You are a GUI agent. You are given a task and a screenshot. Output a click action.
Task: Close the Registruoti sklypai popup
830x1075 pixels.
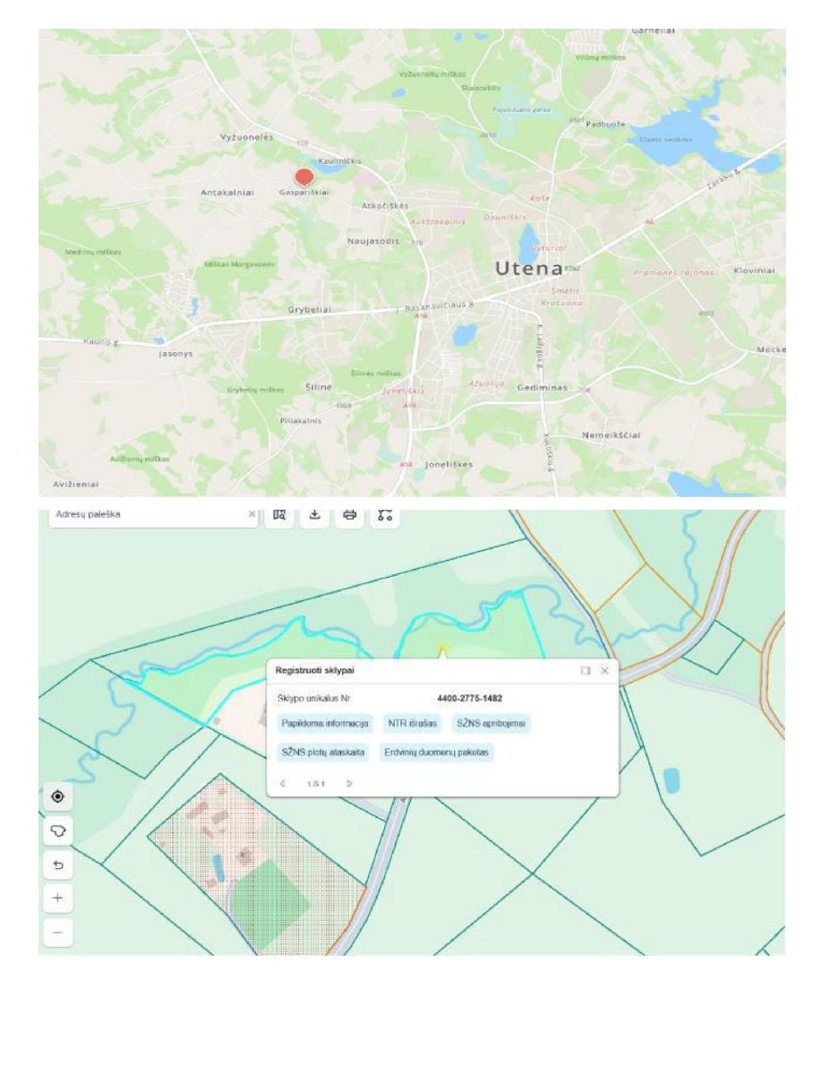[605, 670]
